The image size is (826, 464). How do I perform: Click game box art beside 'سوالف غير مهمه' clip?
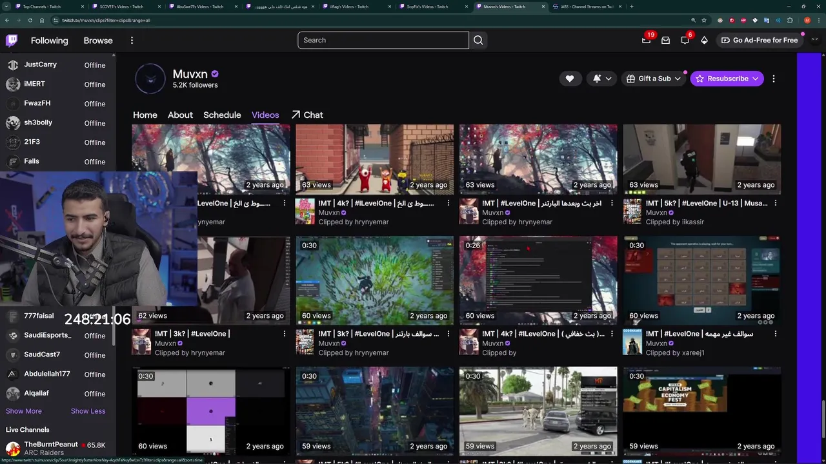[x=632, y=342]
